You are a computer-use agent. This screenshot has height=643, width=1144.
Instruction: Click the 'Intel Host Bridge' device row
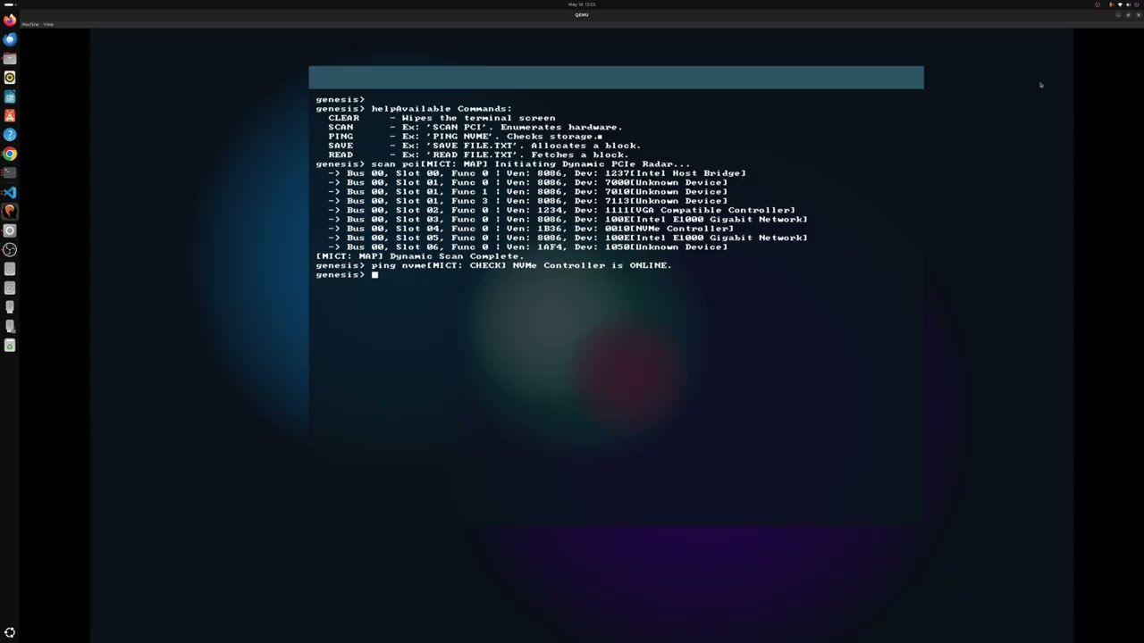(x=536, y=173)
